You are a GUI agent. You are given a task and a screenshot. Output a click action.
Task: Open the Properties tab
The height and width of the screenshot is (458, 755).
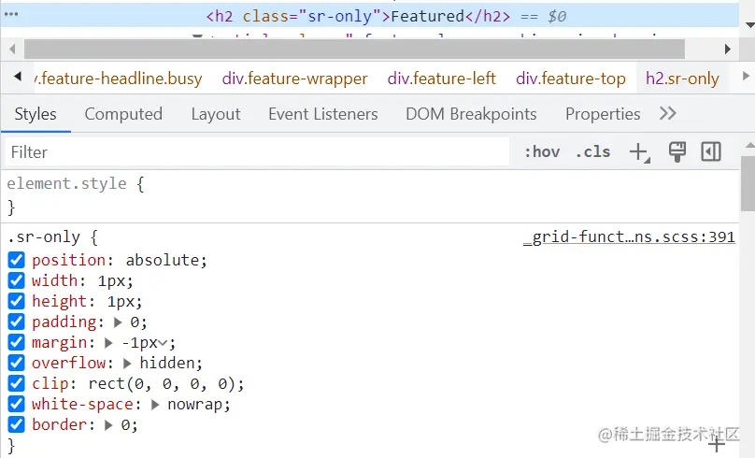pos(603,114)
